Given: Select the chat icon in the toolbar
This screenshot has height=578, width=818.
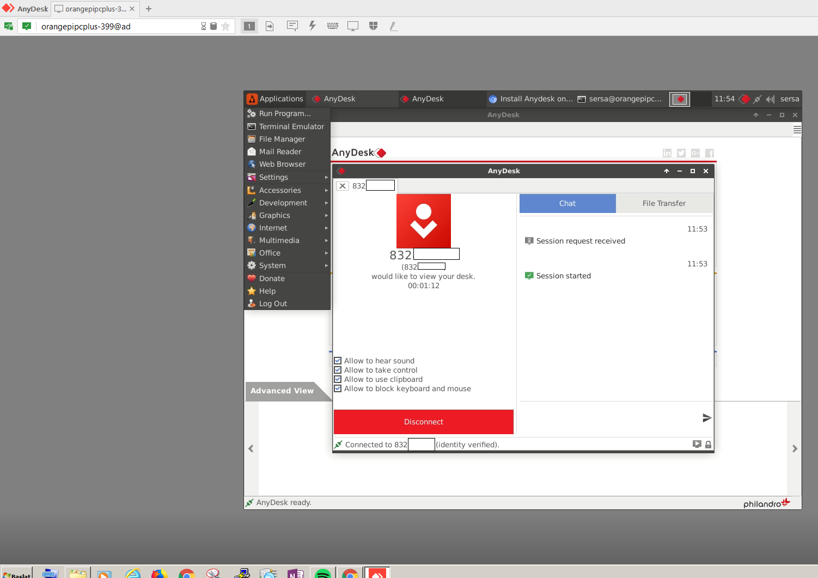Looking at the screenshot, I should click(x=292, y=26).
